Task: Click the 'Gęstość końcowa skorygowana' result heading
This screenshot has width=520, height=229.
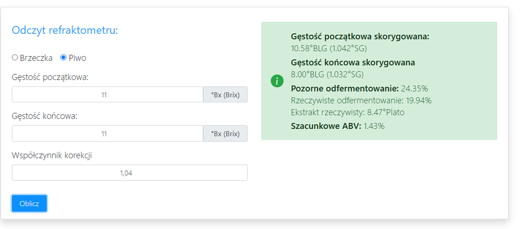Action: pyautogui.click(x=353, y=63)
